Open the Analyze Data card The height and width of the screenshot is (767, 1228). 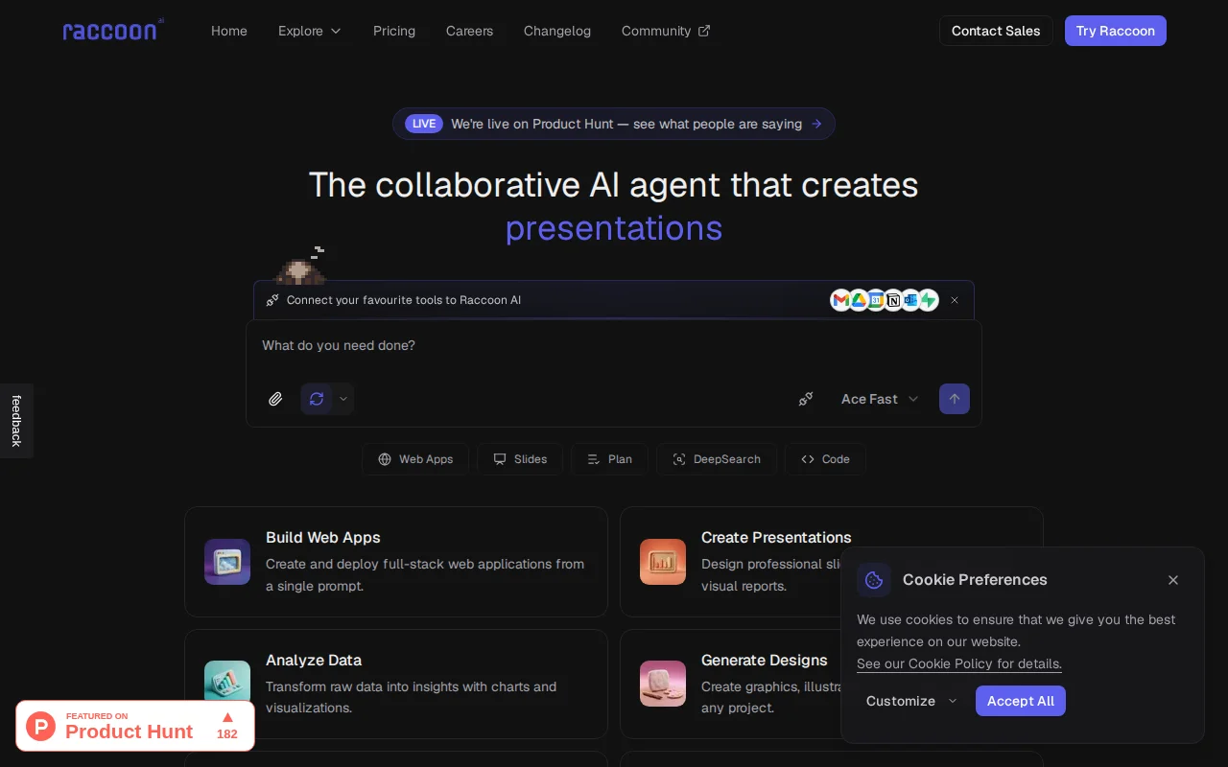(396, 684)
